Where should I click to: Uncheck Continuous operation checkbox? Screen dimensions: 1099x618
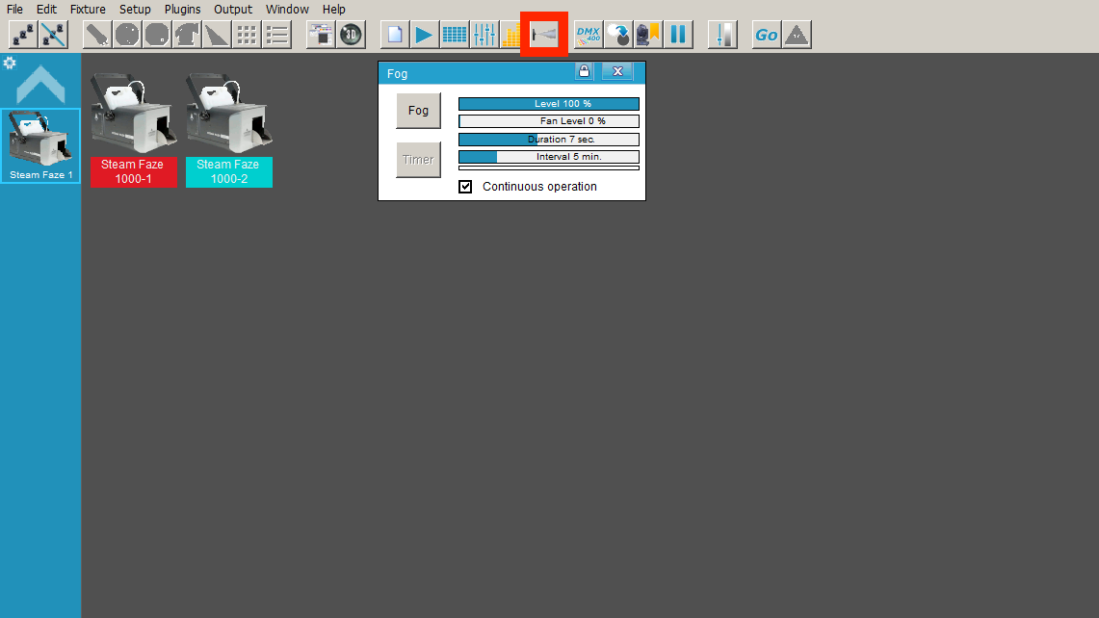(x=465, y=187)
